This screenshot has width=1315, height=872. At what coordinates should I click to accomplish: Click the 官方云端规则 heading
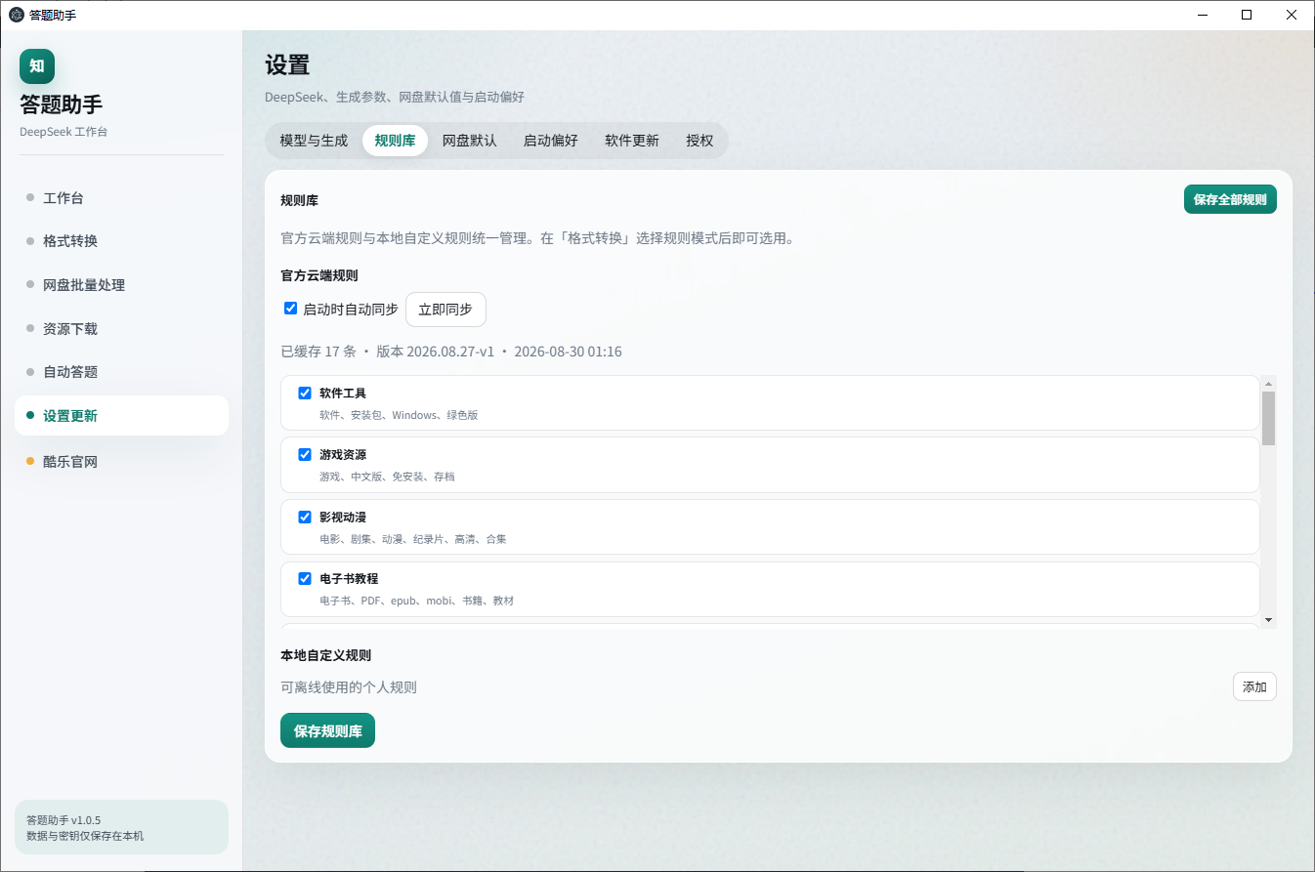(319, 275)
